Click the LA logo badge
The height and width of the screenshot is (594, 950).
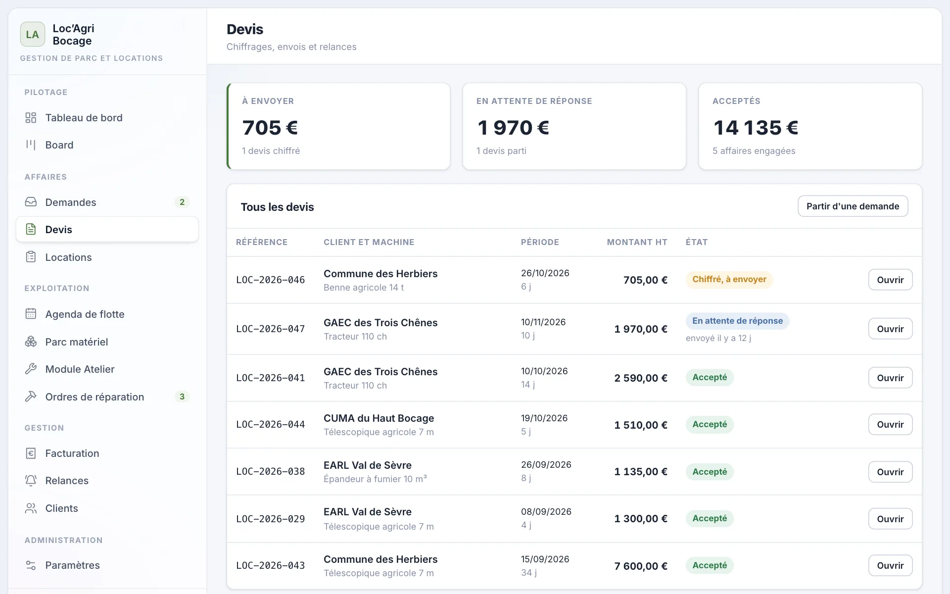[33, 35]
